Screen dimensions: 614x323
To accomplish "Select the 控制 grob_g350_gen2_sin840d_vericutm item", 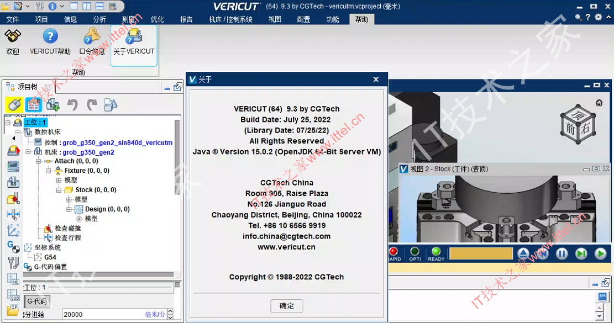I will (x=108, y=143).
